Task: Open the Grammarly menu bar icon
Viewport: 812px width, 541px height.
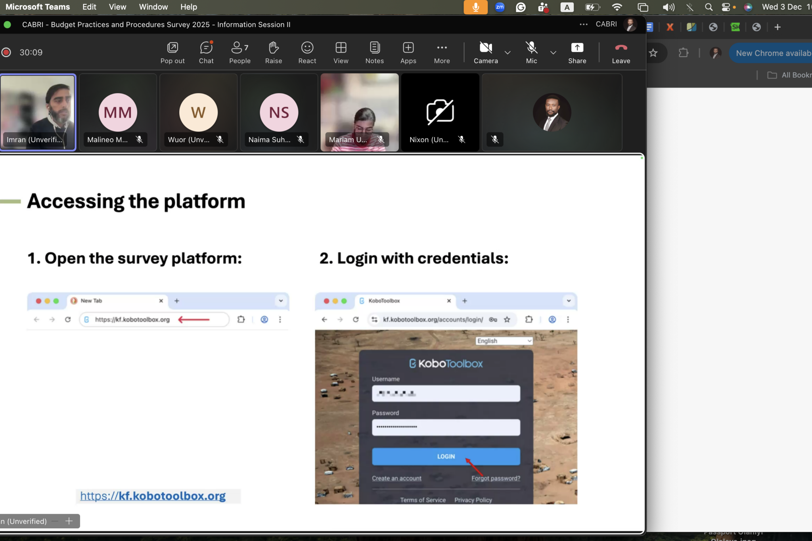Action: coord(521,7)
